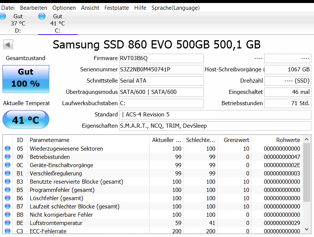Click the Laufwerksbuchstaben field C:

click(161, 103)
